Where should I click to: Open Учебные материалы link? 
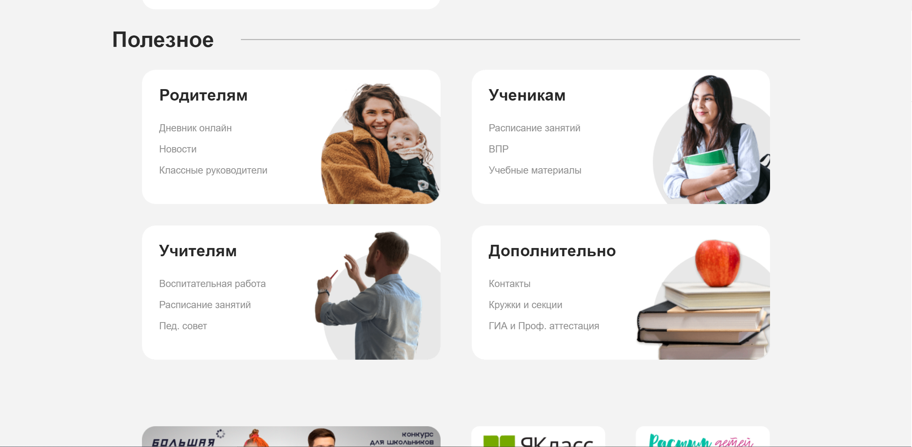pyautogui.click(x=535, y=170)
